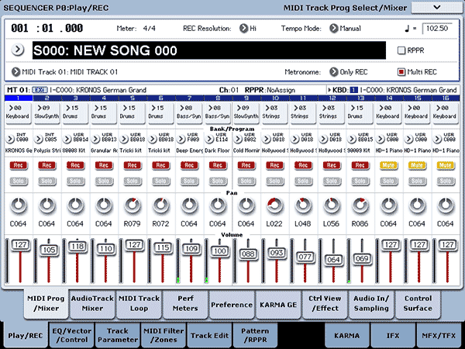
Task: Enable the RPPR checkbox
Action: pyautogui.click(x=401, y=50)
